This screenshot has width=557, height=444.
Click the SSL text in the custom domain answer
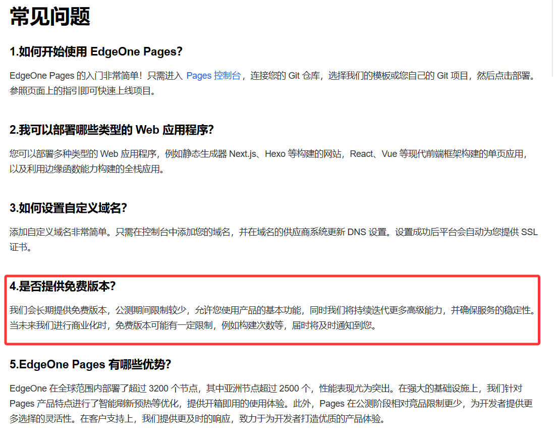529,232
